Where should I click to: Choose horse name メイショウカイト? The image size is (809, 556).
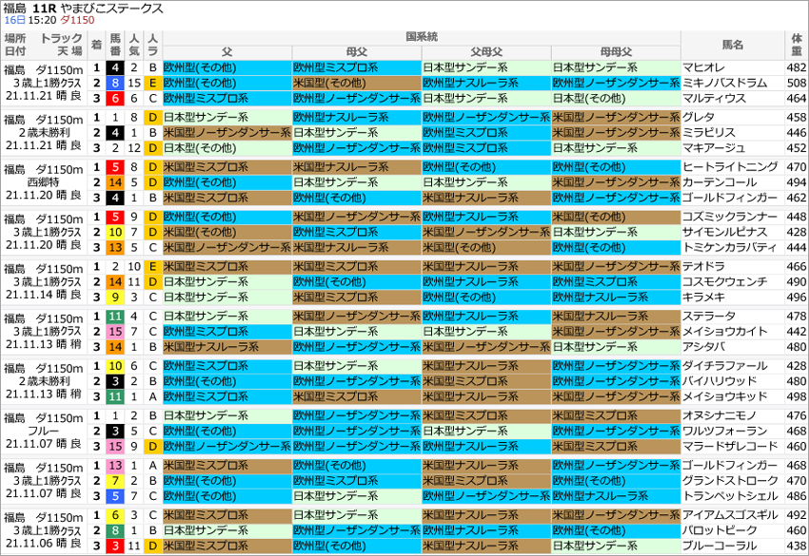click(724, 332)
